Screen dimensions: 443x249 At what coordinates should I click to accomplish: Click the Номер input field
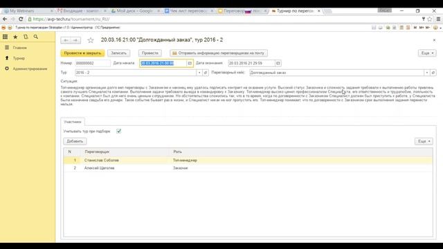tap(92, 63)
